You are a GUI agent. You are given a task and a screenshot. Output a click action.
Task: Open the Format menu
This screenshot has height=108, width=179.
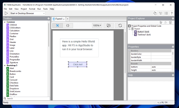(32, 9)
